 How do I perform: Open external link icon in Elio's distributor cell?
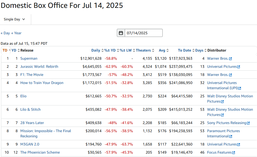tap(222, 102)
